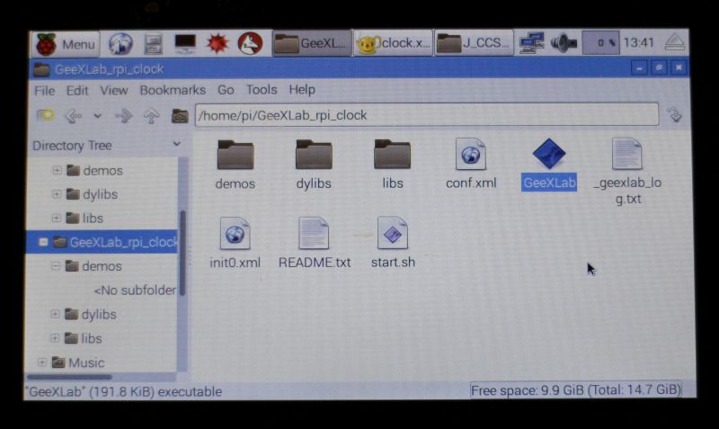Collapse the GeeXLab_rpi_clock tree node
The width and height of the screenshot is (719, 429).
pyautogui.click(x=43, y=242)
